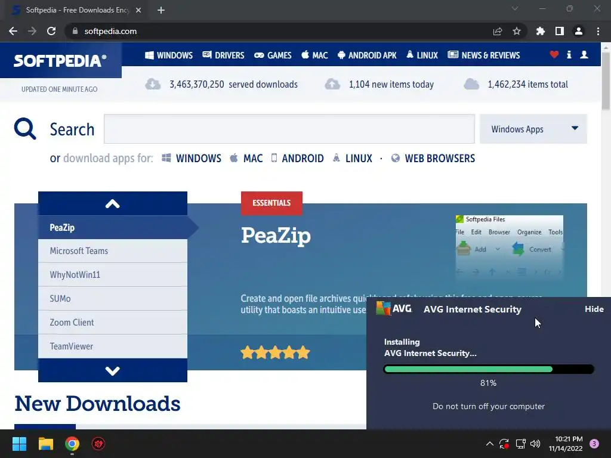The image size is (611, 458).
Task: Click the red bug taskbar icon
Action: pyautogui.click(x=98, y=444)
